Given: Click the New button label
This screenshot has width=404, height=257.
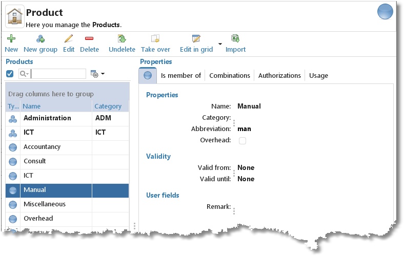Looking at the screenshot, I should coord(11,49).
